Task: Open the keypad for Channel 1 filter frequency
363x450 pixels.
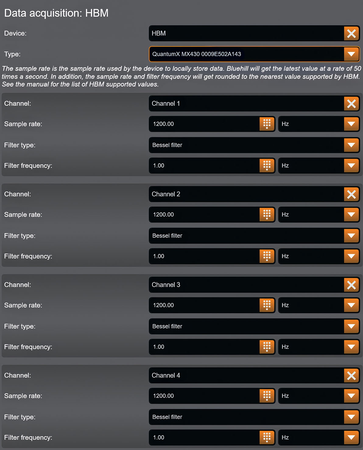Action: click(266, 166)
